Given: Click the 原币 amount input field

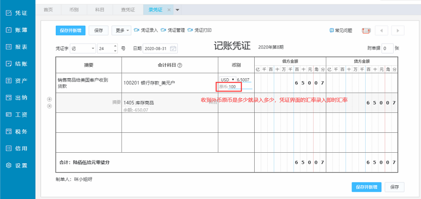Looking at the screenshot, I should pos(239,87).
